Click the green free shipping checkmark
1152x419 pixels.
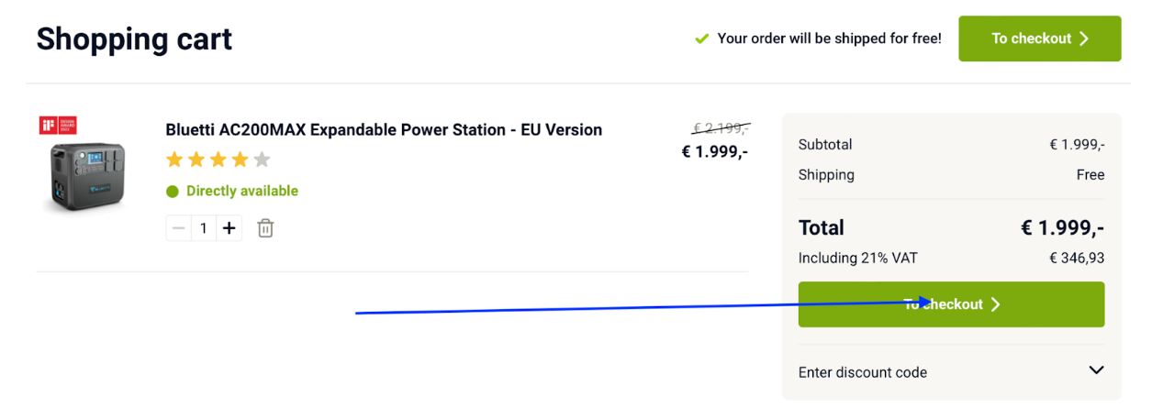click(702, 39)
